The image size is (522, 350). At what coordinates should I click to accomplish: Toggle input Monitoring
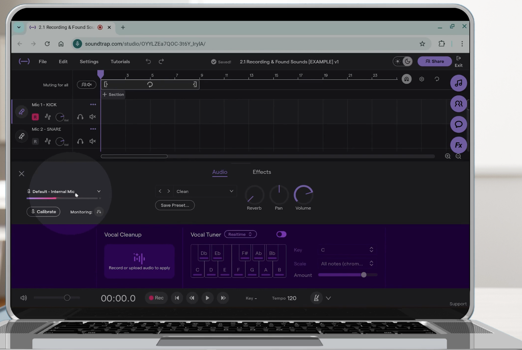coord(99,212)
